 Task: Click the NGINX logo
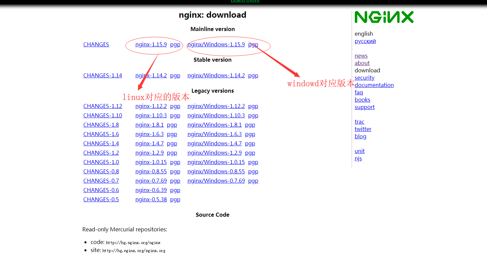tap(384, 17)
